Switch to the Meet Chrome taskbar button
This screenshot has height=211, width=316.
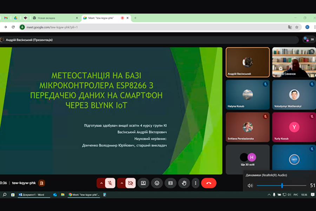(84, 194)
